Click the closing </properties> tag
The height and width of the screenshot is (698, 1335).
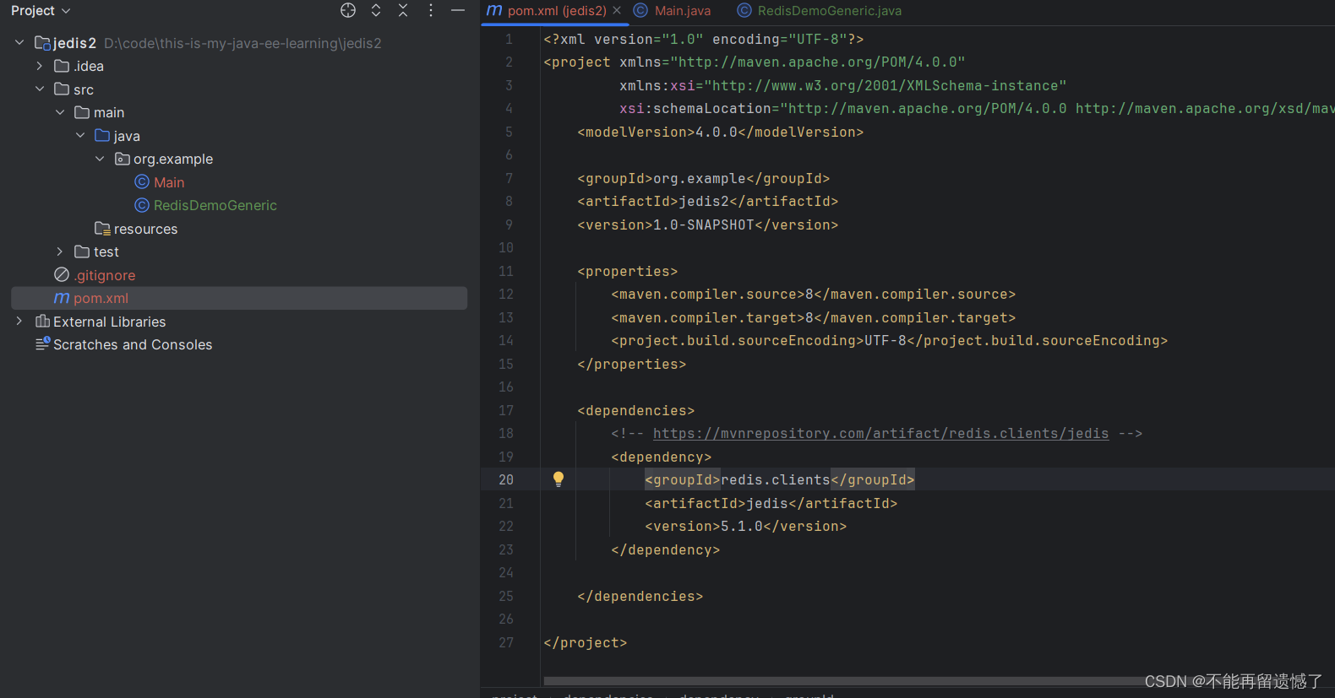point(631,364)
